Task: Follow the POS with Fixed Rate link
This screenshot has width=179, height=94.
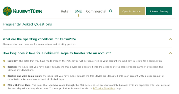Action: pyautogui.click(x=104, y=88)
